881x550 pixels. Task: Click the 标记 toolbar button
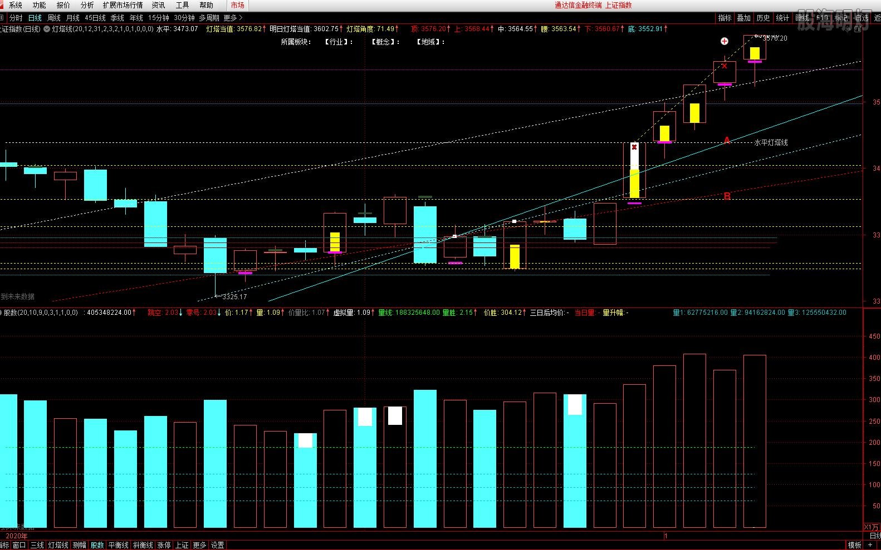pyautogui.click(x=841, y=18)
